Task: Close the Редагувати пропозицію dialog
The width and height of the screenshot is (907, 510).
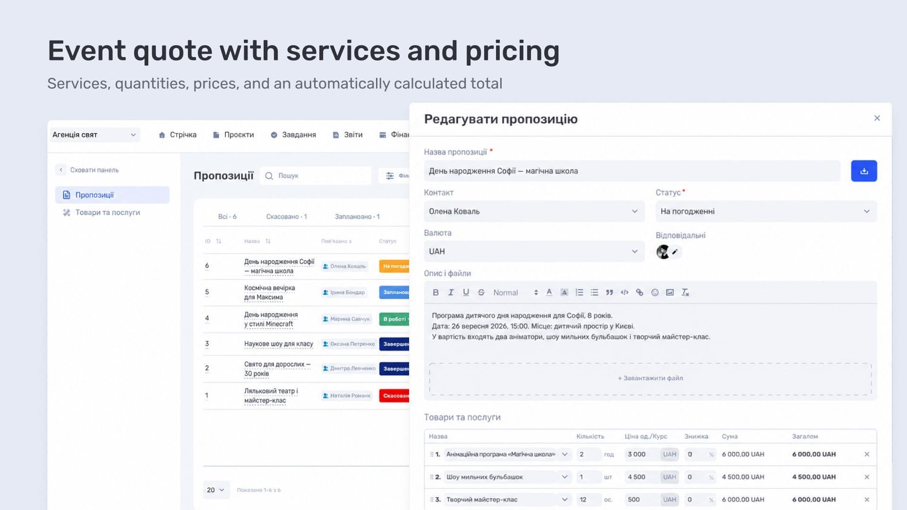Action: pos(877,118)
